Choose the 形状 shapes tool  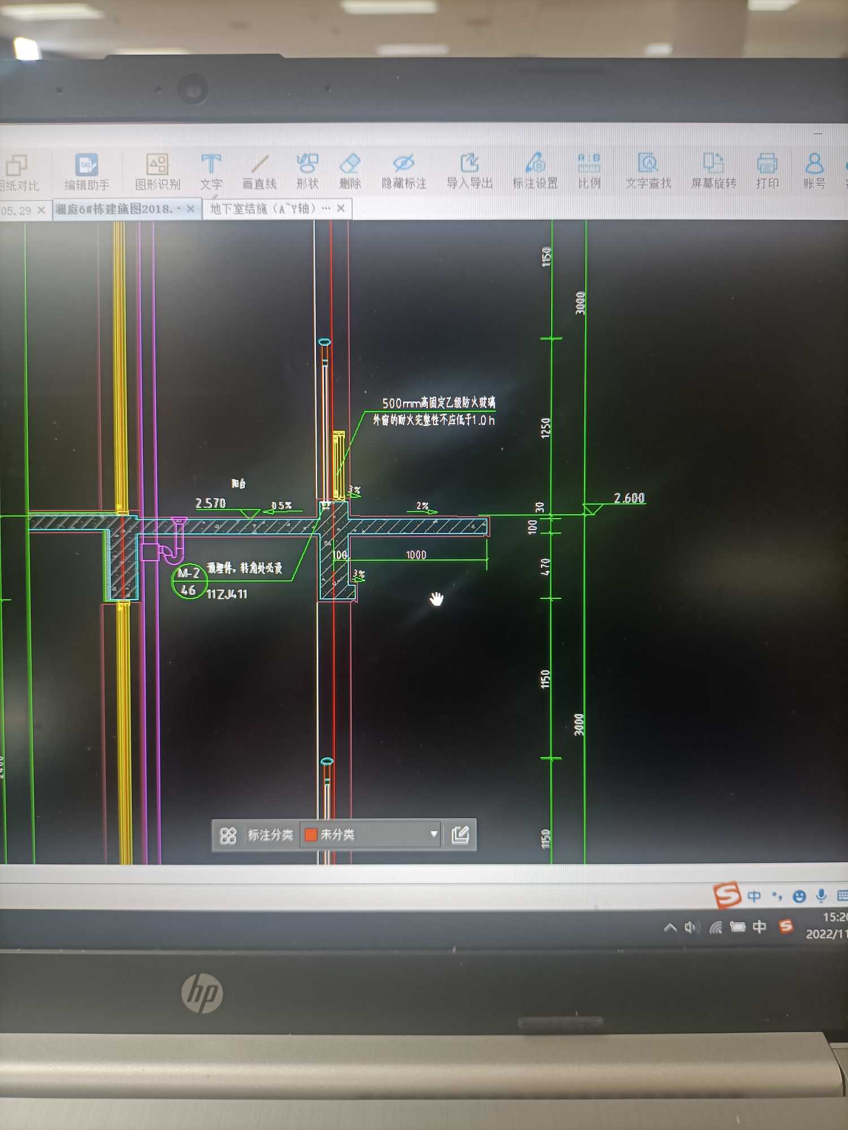307,172
